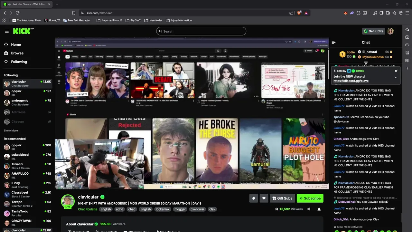
Task: Share the page via address bar icon
Action: click(291, 13)
